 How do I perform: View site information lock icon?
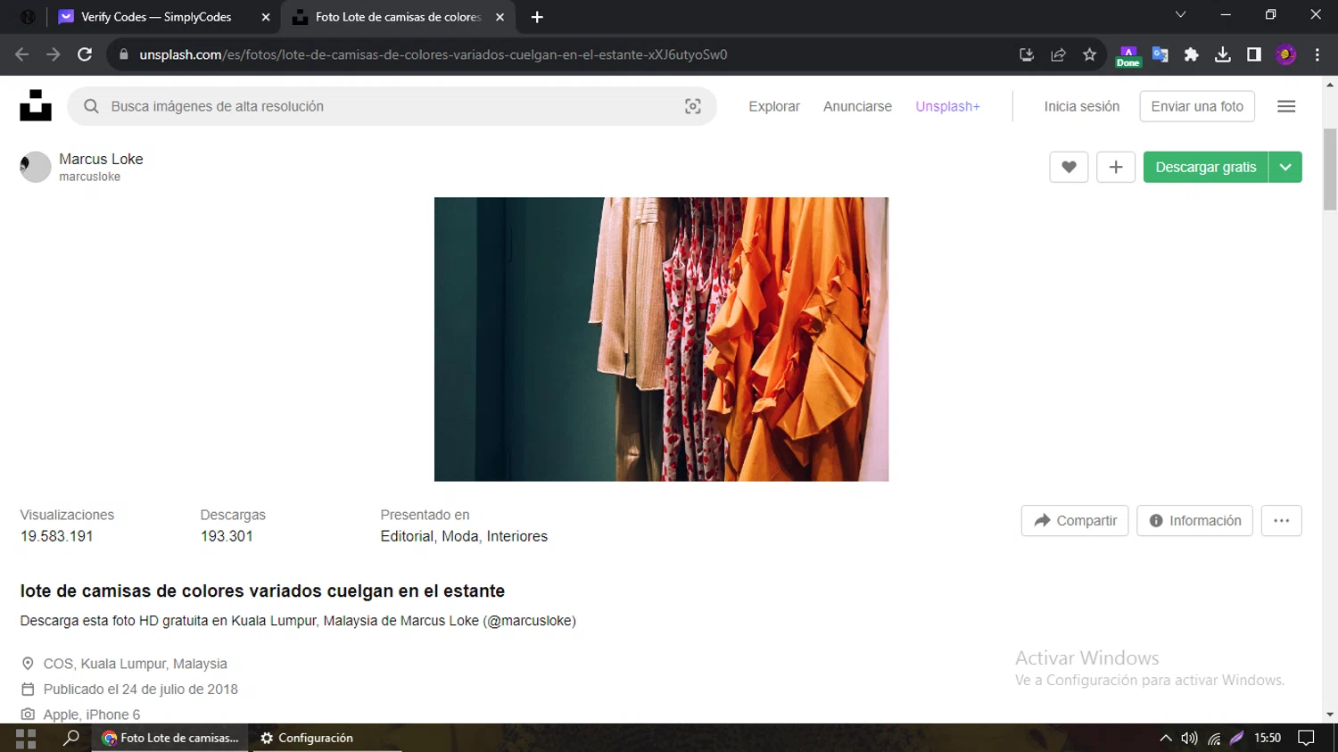[124, 54]
